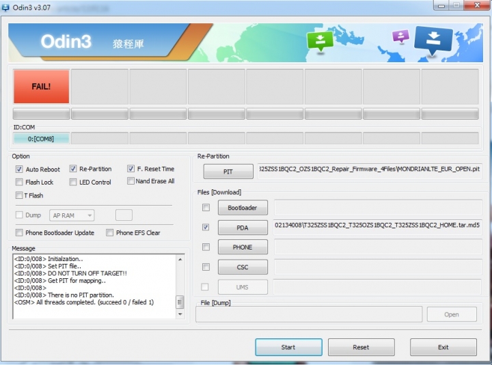Click the Odin3 title bar app icon
The height and width of the screenshot is (365, 492).
point(5,8)
